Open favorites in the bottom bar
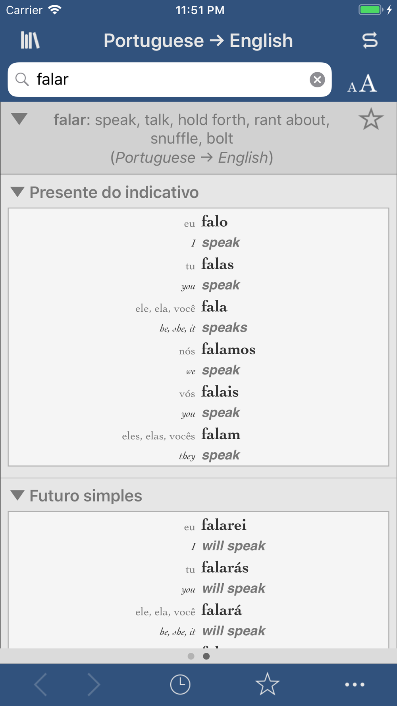This screenshot has width=397, height=706. [267, 684]
